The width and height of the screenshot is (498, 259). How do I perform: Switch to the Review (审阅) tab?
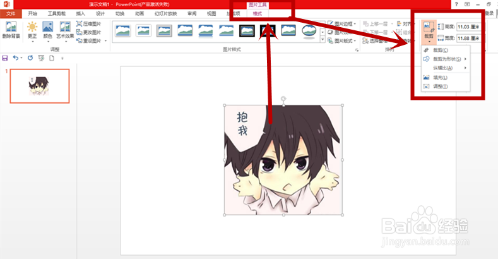tap(192, 13)
